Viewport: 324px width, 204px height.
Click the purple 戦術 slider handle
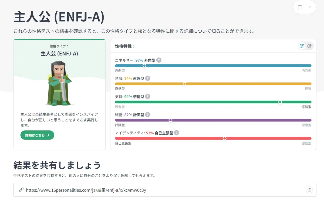(x=170, y=120)
